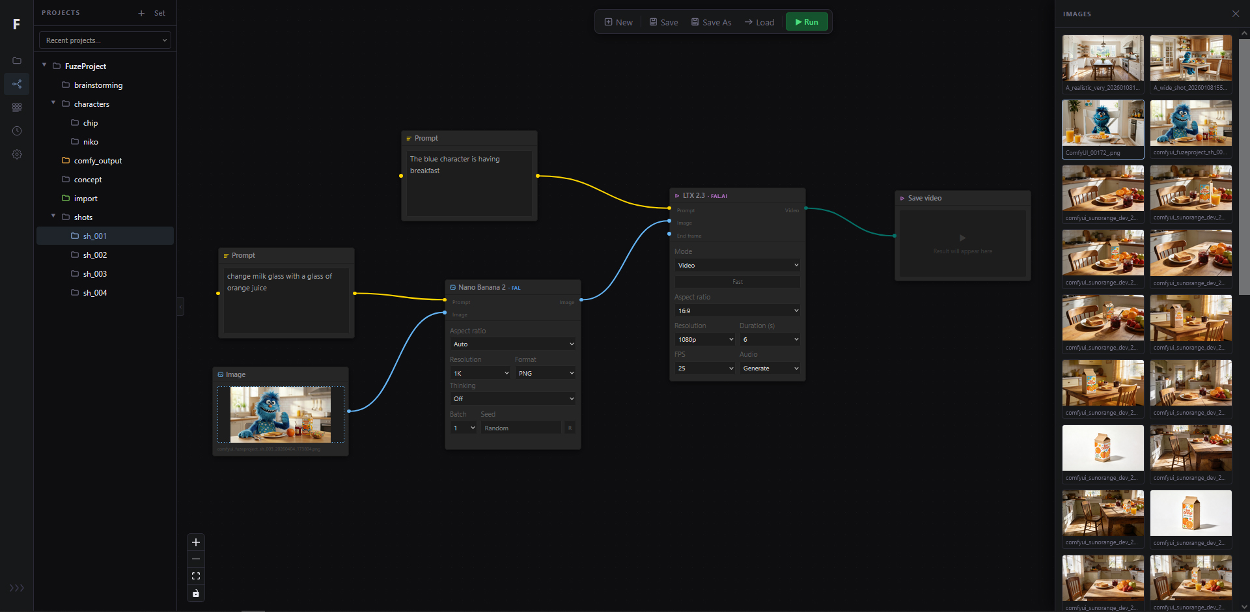Toggle the Fast option in LTX node
Viewport: 1250px width, 612px height.
pos(737,282)
